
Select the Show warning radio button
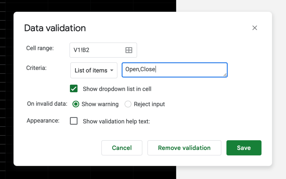pyautogui.click(x=75, y=104)
